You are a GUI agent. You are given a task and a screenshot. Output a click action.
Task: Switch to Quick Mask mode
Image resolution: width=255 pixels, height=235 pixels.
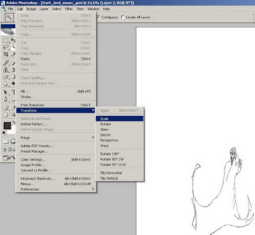(13, 141)
